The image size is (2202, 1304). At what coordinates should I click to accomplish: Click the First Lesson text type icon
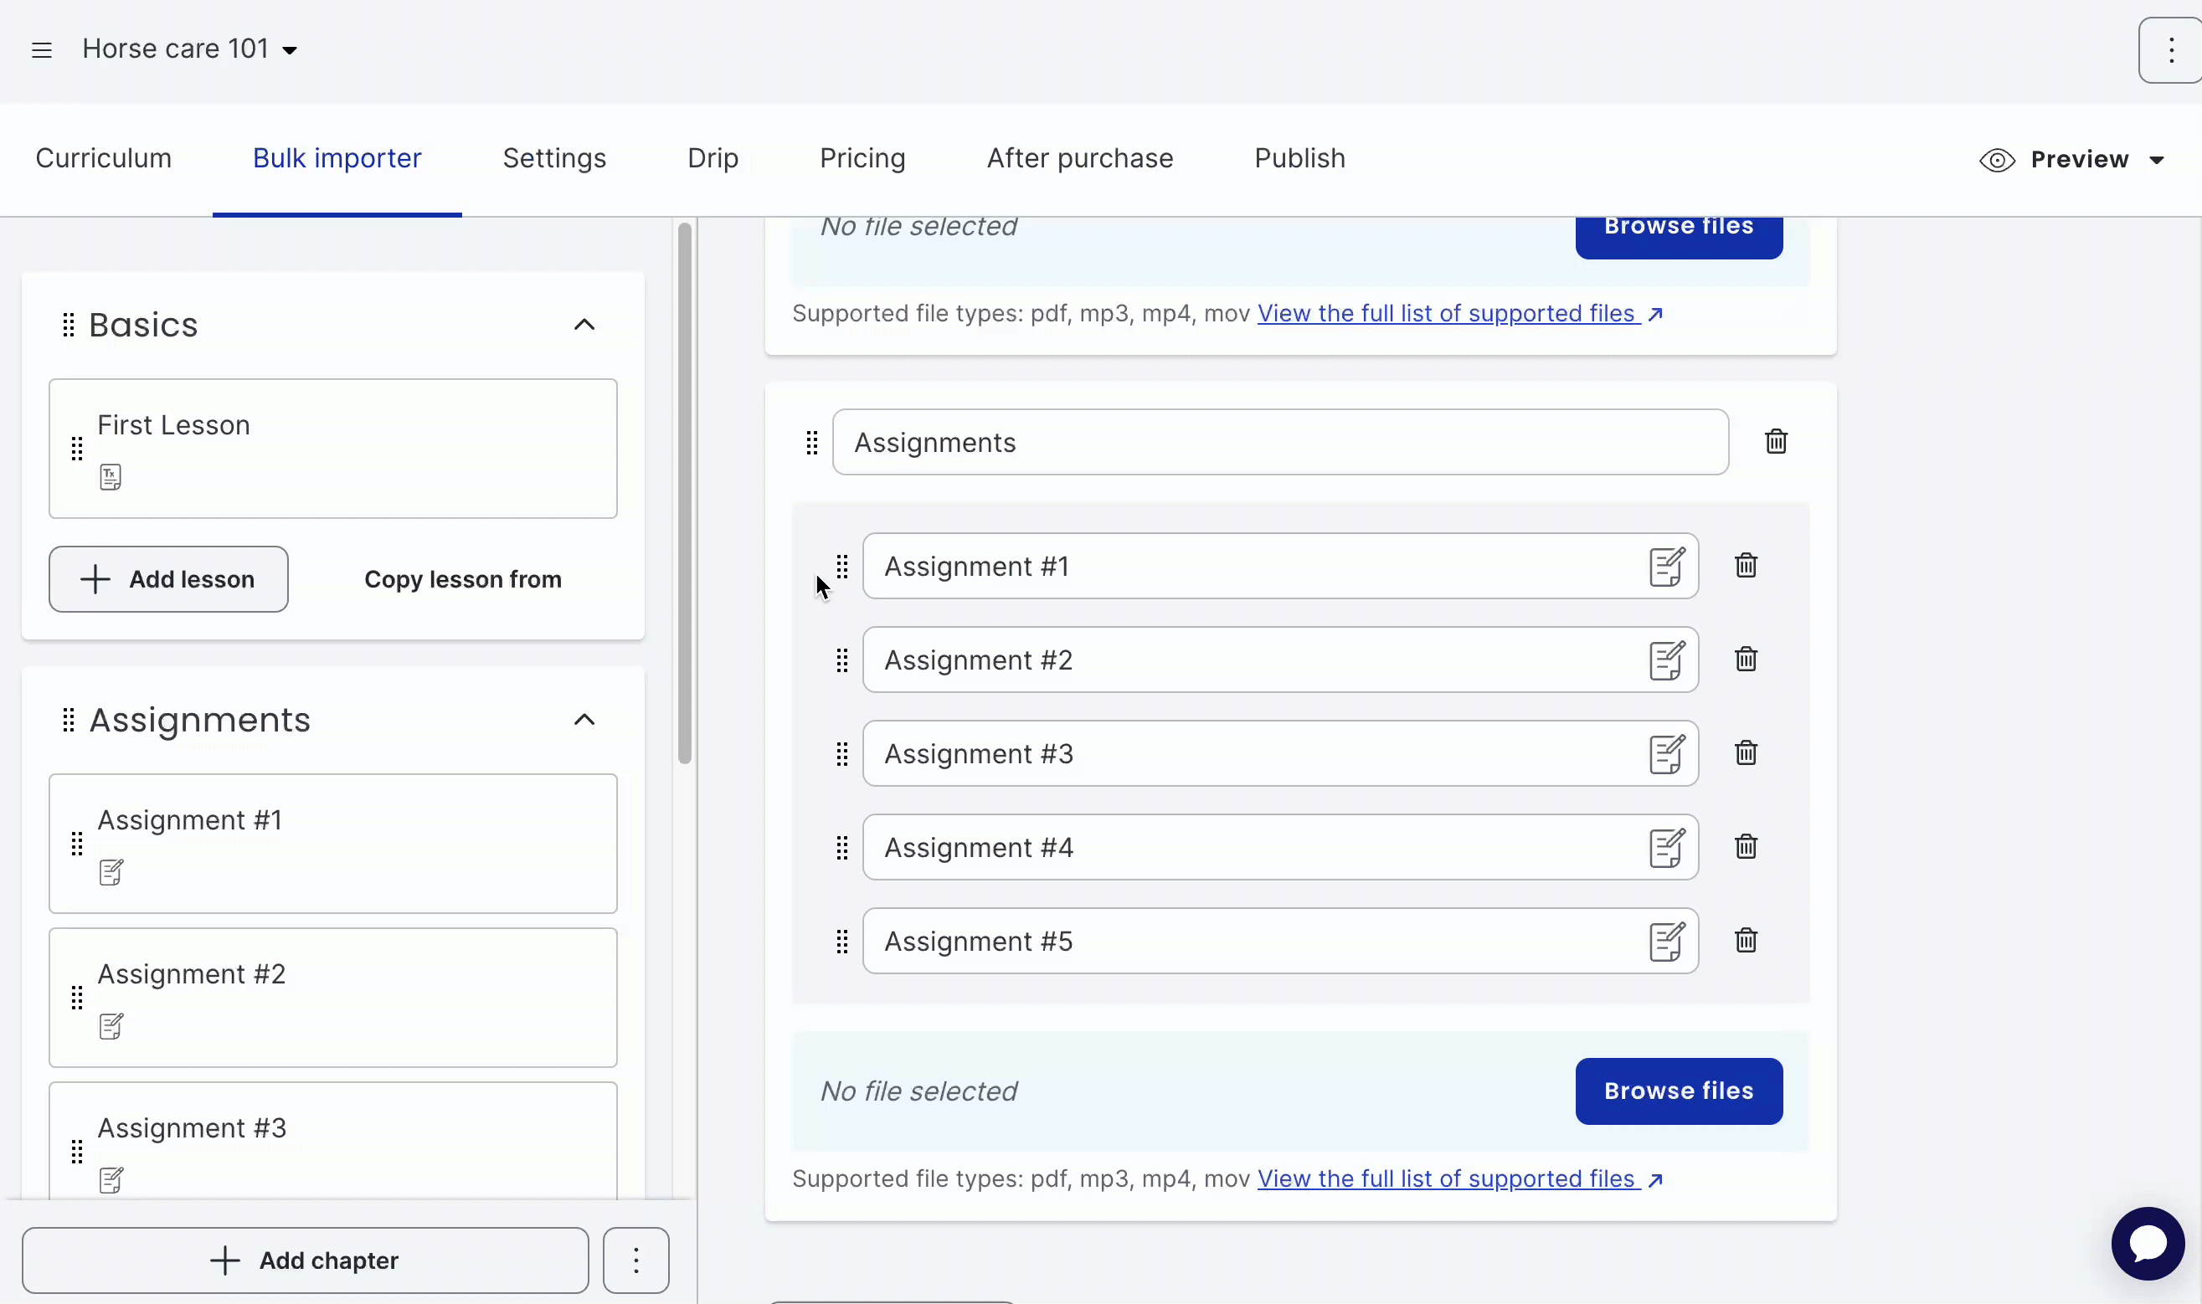click(111, 477)
